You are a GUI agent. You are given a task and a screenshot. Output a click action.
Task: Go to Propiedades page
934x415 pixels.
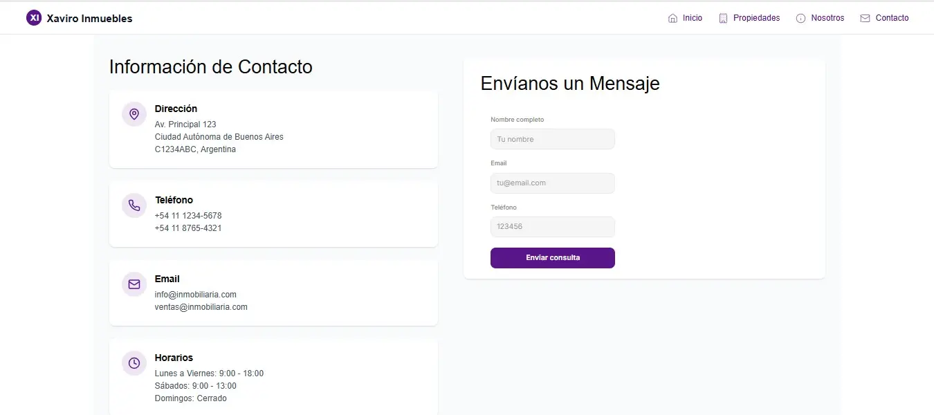[x=756, y=18]
